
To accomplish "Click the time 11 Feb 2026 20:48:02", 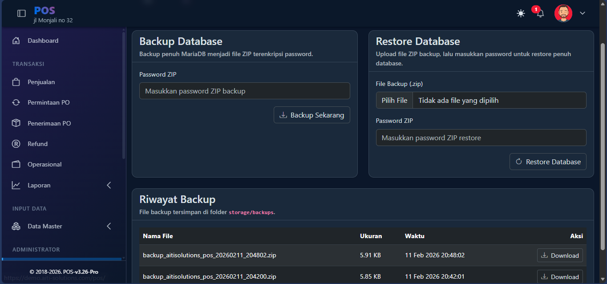I will [435, 255].
